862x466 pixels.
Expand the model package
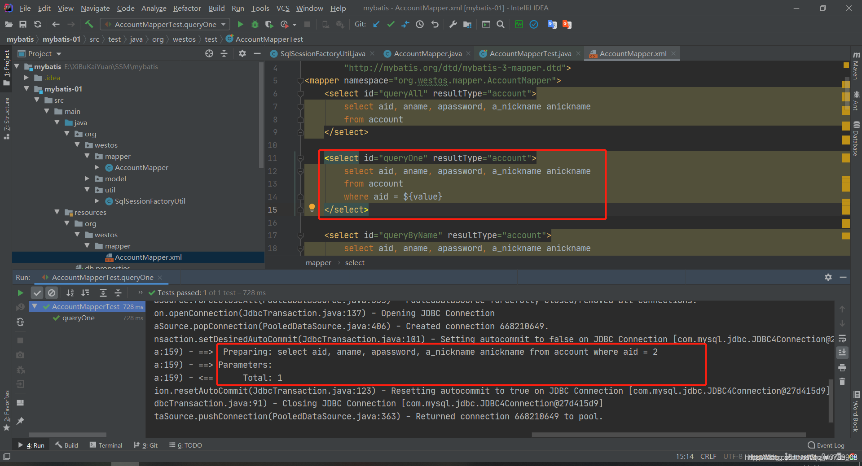[88, 179]
